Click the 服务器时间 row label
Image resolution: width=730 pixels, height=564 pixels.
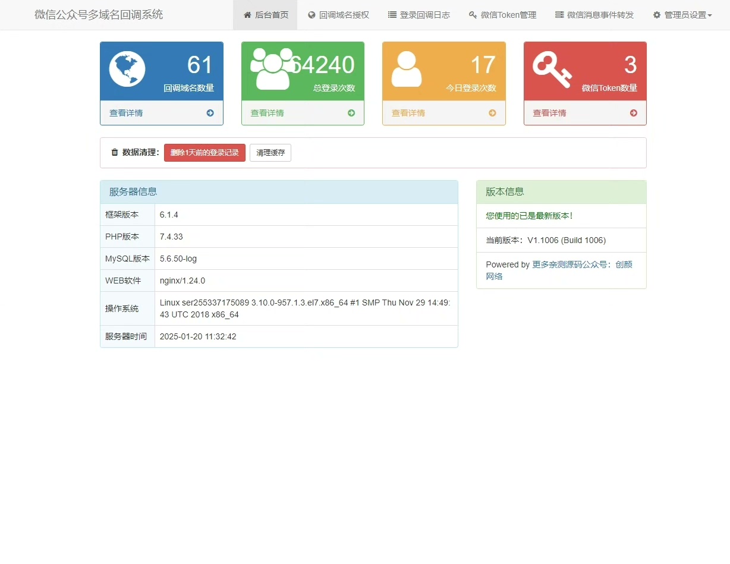(x=126, y=336)
